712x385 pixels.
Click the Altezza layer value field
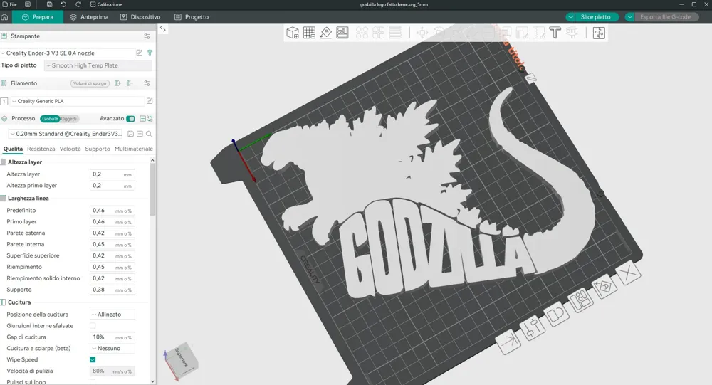pyautogui.click(x=112, y=174)
